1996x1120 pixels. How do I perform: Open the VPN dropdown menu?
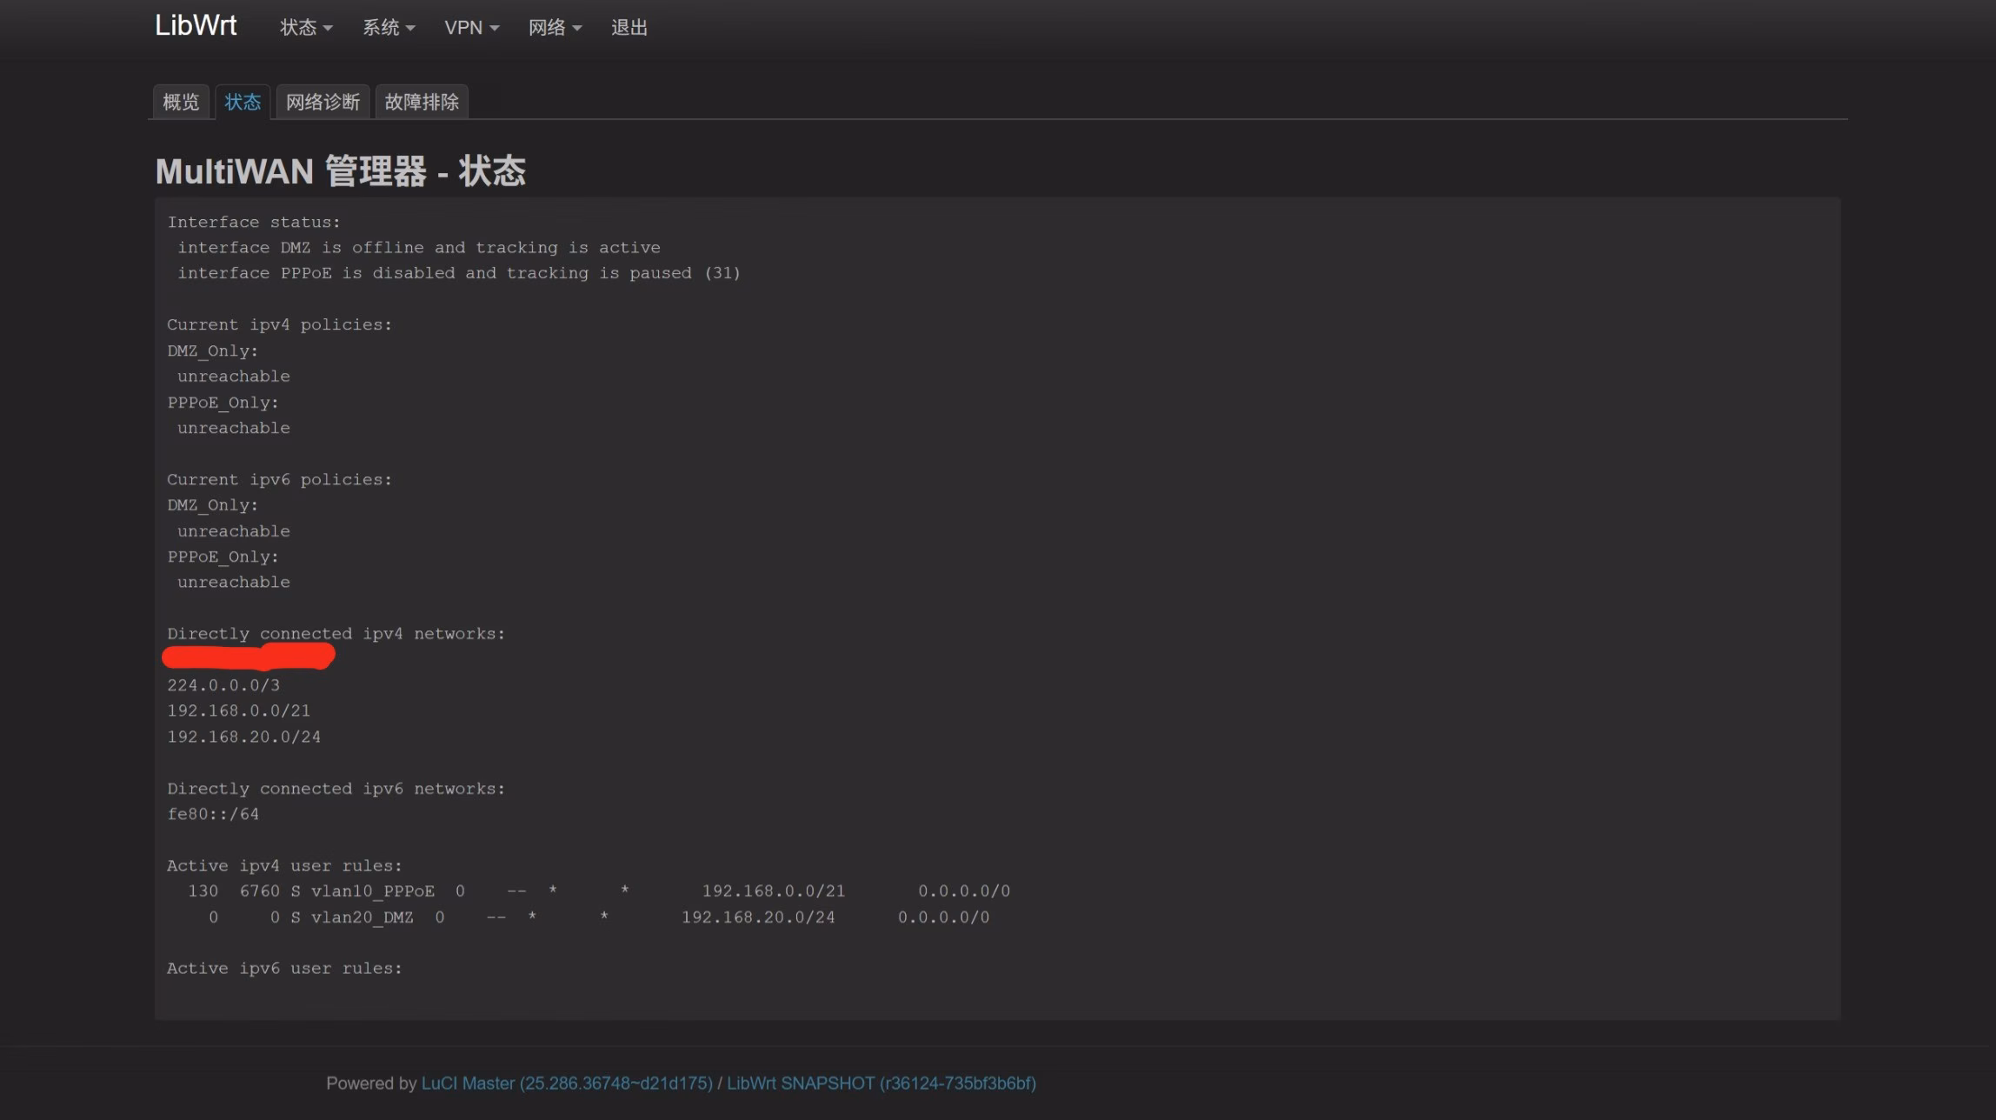click(x=471, y=28)
